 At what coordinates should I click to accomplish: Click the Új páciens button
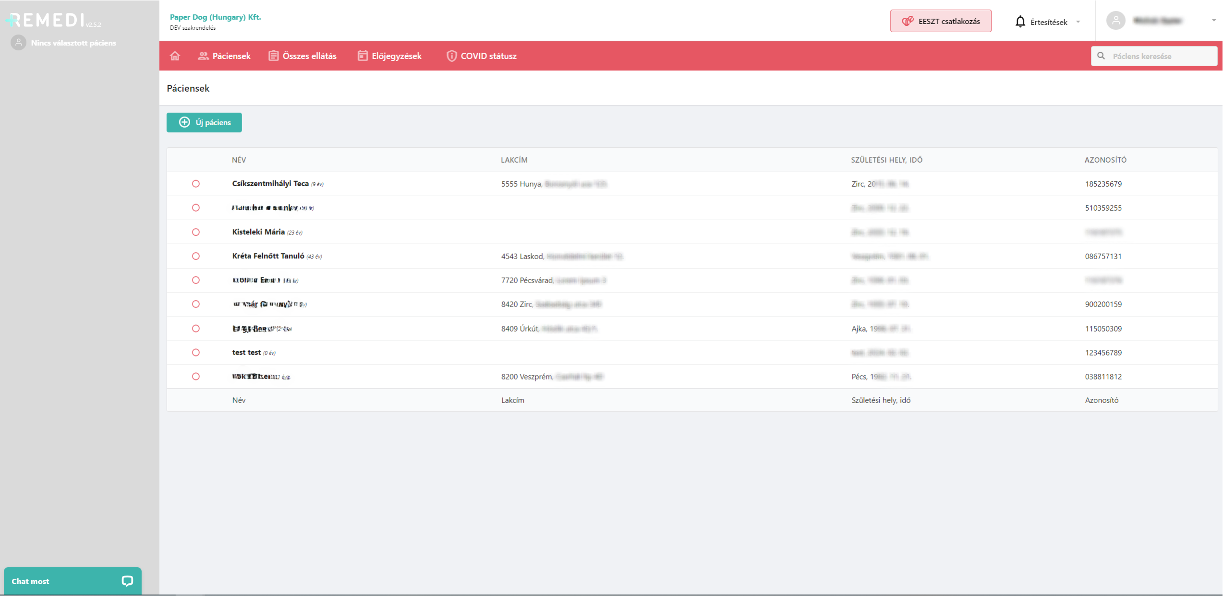pos(204,122)
